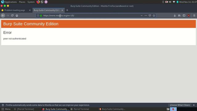Reload the current page
Viewport: 197px width, 111px height.
[x=12, y=15]
